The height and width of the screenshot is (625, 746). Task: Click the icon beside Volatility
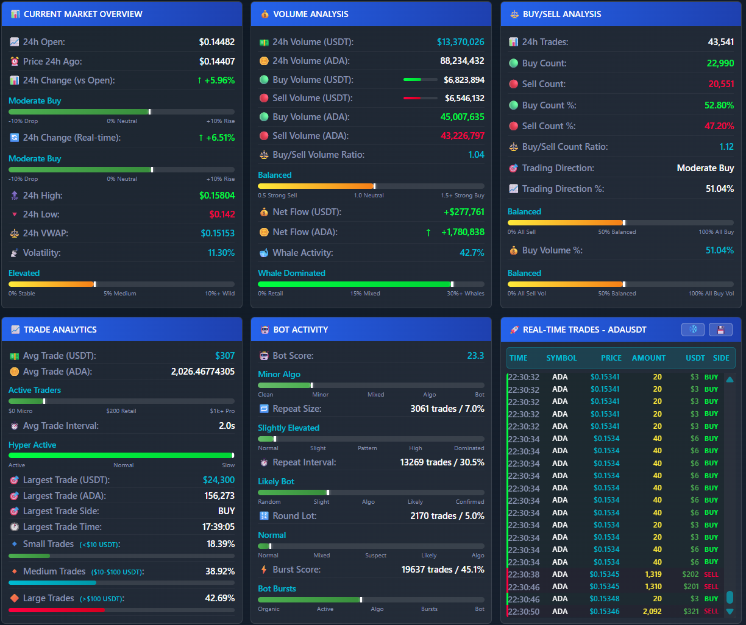[x=15, y=253]
